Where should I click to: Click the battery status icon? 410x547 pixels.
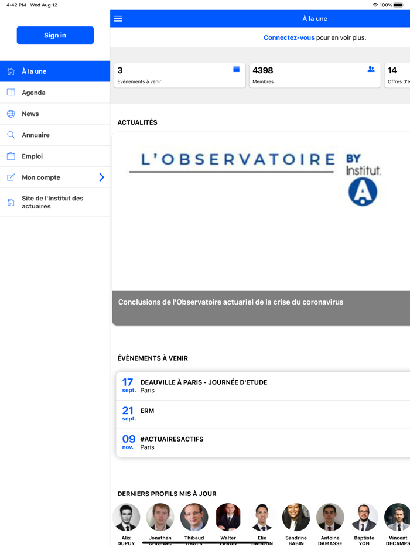point(398,5)
